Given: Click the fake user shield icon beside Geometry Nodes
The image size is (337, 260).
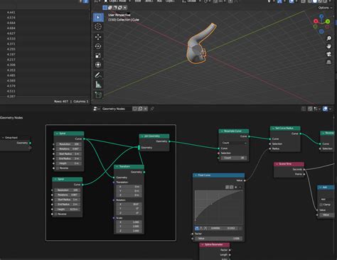Looking at the screenshot, I should [x=134, y=109].
